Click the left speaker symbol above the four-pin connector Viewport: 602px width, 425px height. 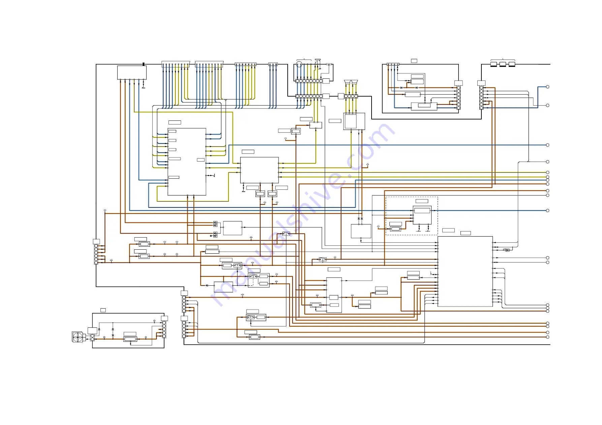pyautogui.click(x=347, y=82)
